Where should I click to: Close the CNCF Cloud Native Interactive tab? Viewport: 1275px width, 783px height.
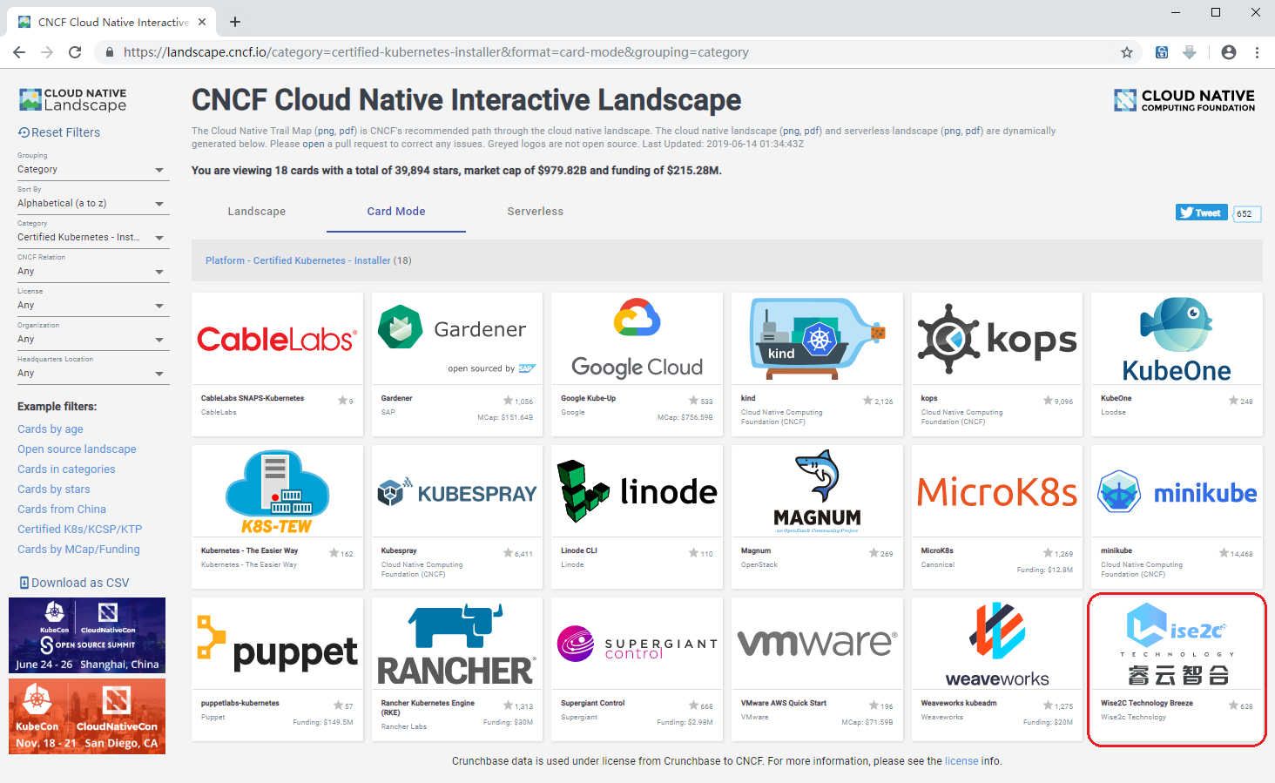coord(202,22)
